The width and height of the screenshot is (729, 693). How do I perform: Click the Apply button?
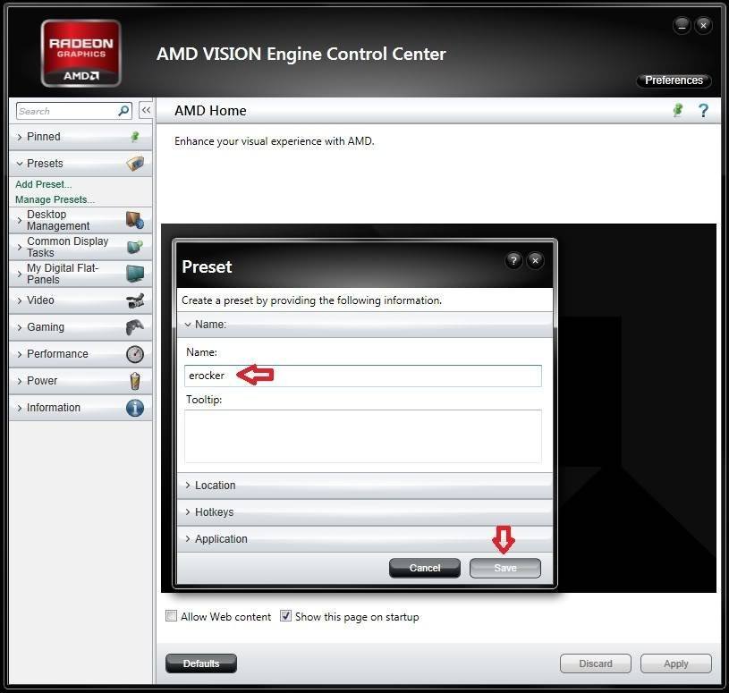[x=676, y=663]
